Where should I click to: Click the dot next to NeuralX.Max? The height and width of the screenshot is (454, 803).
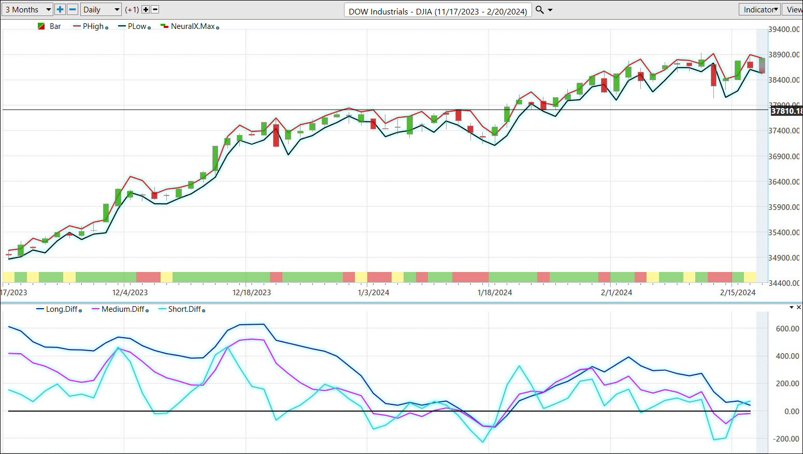coord(218,28)
